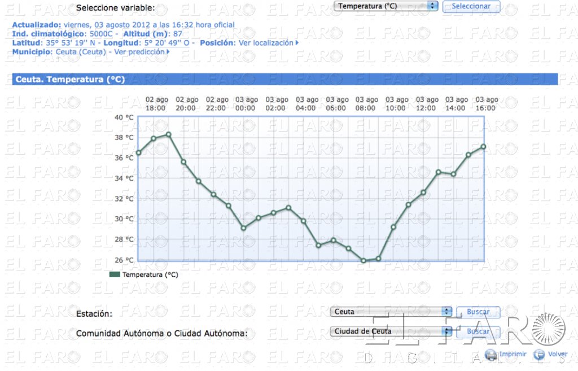Click the green Temperatura legend swatch
This screenshot has height=371, width=578.
115,274
